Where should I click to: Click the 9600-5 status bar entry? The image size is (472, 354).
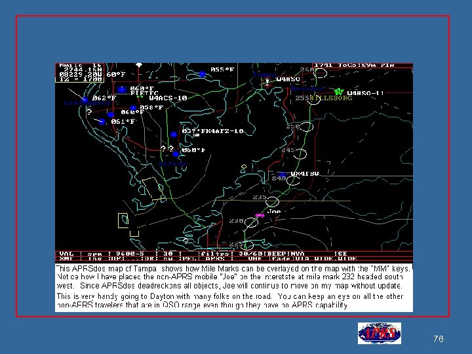[x=130, y=254]
